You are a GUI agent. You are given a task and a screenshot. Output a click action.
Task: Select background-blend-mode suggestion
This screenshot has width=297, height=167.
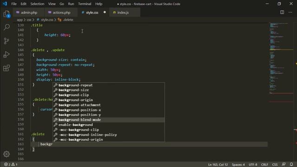[x=109, y=120]
